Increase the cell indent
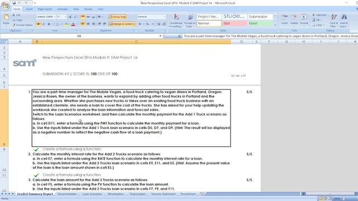 coord(105,24)
